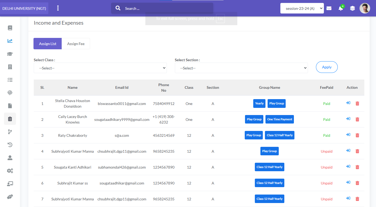Open the Select Class dropdown

tap(100, 68)
